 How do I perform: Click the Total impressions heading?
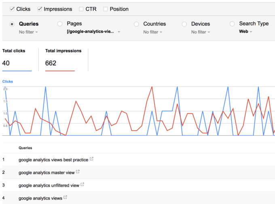pyautogui.click(x=63, y=51)
